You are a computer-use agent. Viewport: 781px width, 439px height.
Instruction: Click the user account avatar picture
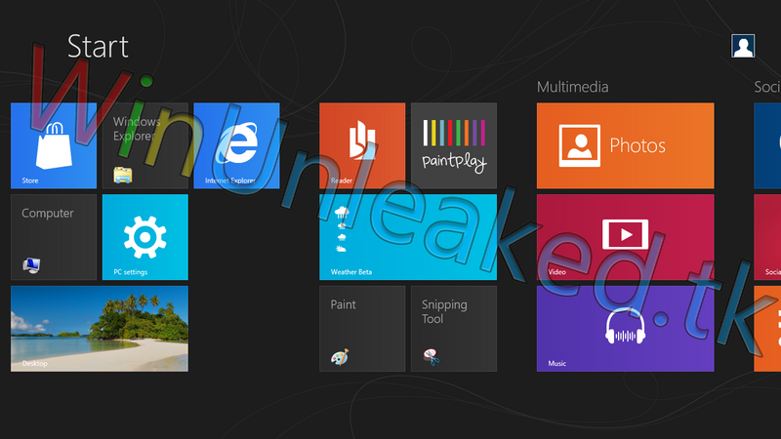click(x=743, y=46)
